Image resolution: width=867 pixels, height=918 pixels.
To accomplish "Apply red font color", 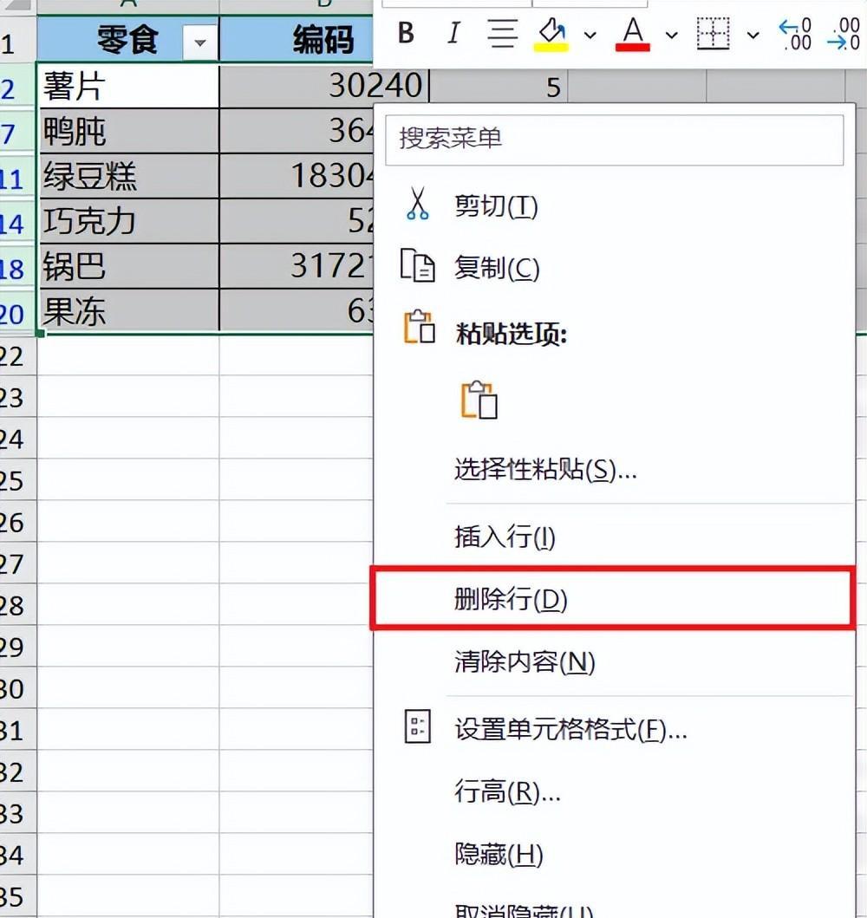I will tap(633, 34).
